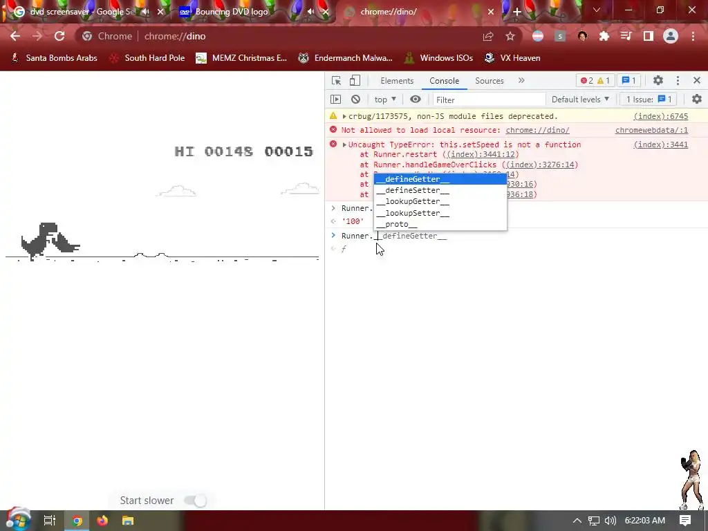The height and width of the screenshot is (531, 708).
Task: Open Chrome's three-dot menu
Action: 693,36
